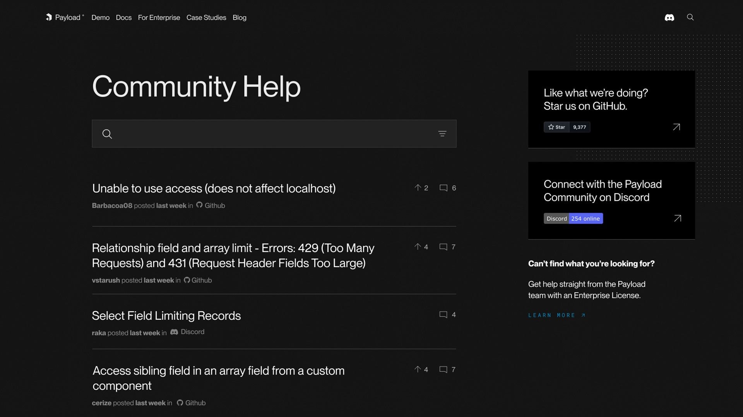
Task: Click the GitHub icon under vstarush's post
Action: pyautogui.click(x=187, y=280)
